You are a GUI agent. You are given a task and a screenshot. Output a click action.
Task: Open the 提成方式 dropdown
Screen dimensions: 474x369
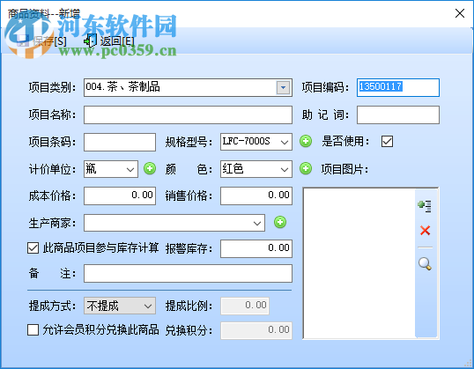(x=148, y=306)
